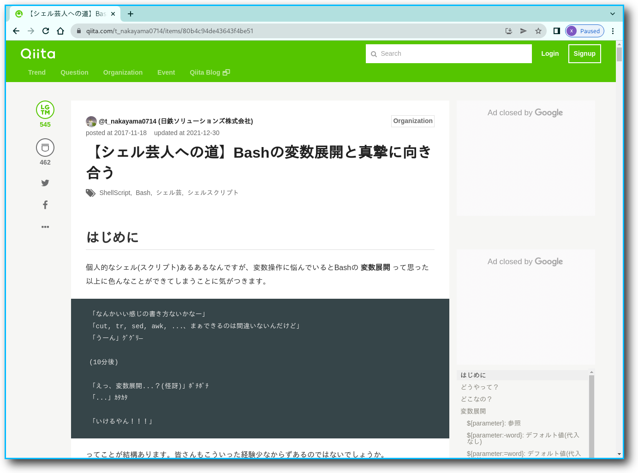Go to browser home page
Image resolution: width=638 pixels, height=473 pixels.
click(60, 31)
